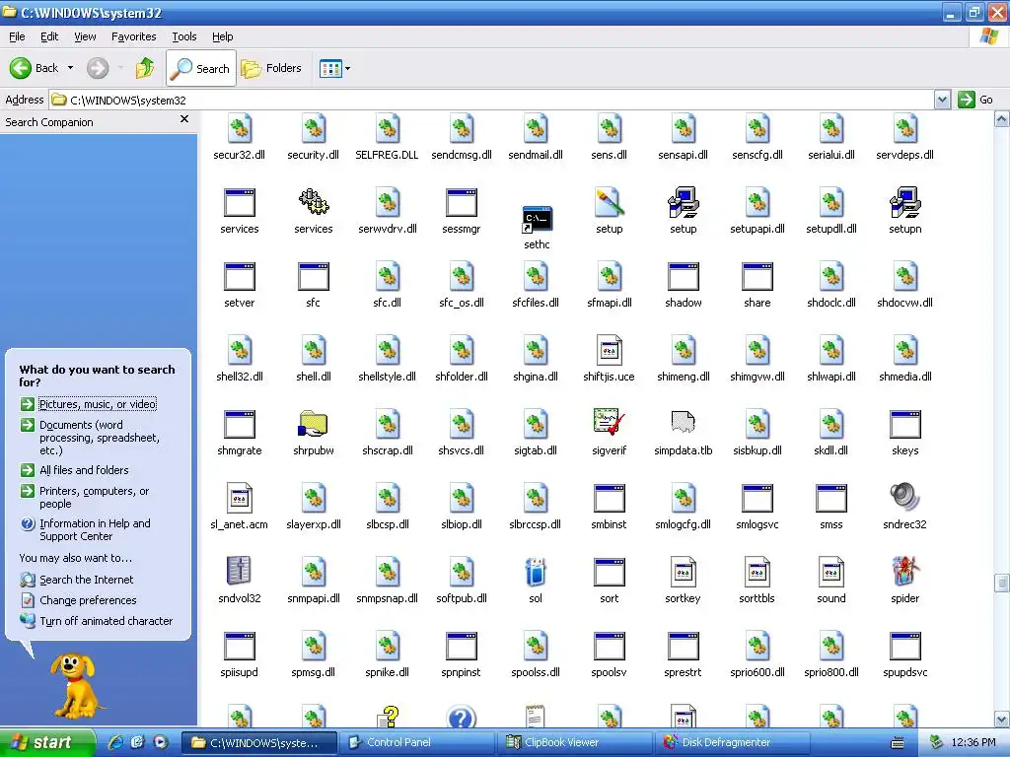1010x757 pixels.
Task: Open the Tools menu
Action: click(x=183, y=36)
